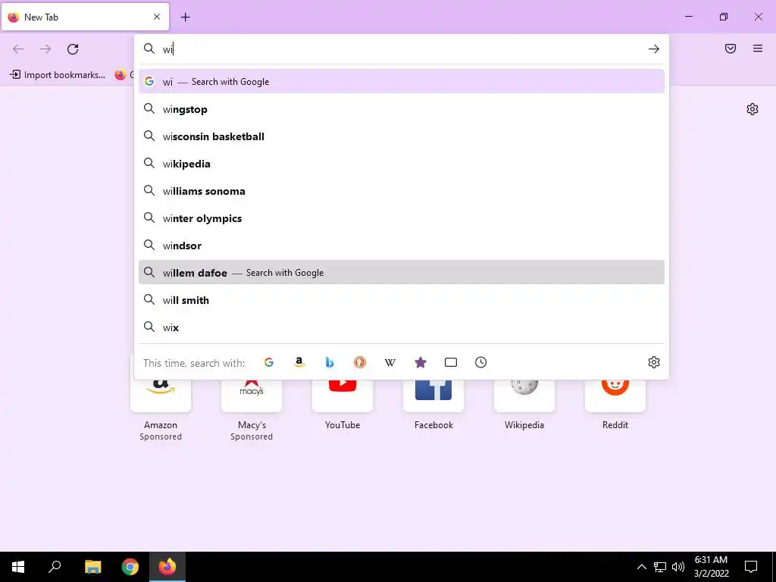Open Save to Pocket
This screenshot has height=582, width=776.
pyautogui.click(x=731, y=48)
